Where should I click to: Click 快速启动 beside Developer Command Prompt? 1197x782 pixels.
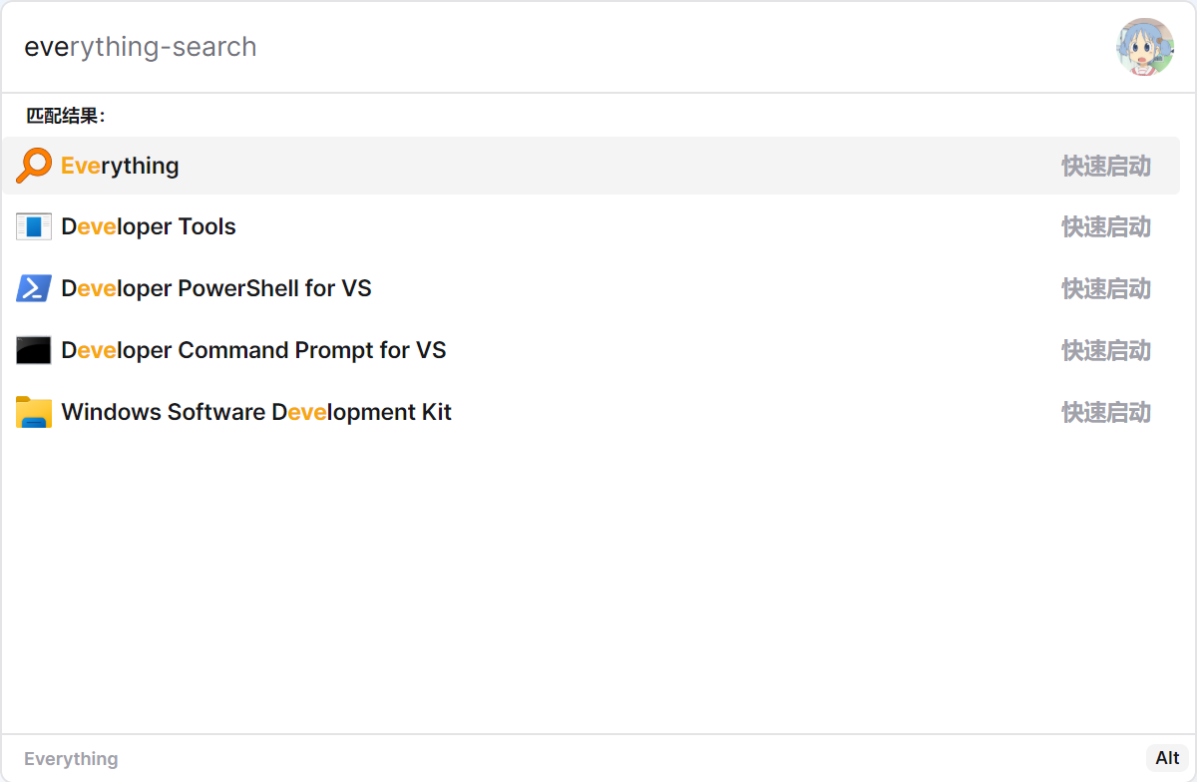(x=1106, y=351)
